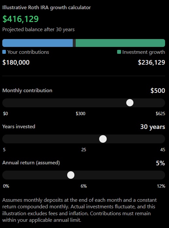The image size is (169, 228).
Task: Click the Annual return slider handle
Action: click(71, 175)
